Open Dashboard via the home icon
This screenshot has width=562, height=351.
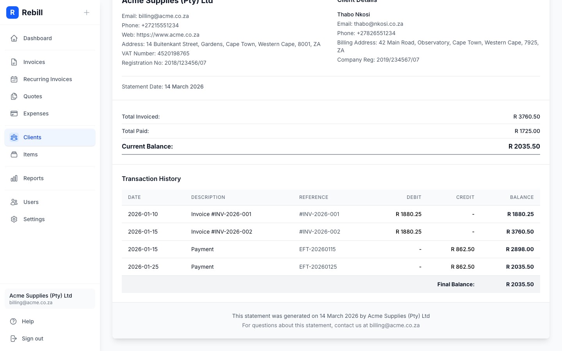(x=14, y=38)
